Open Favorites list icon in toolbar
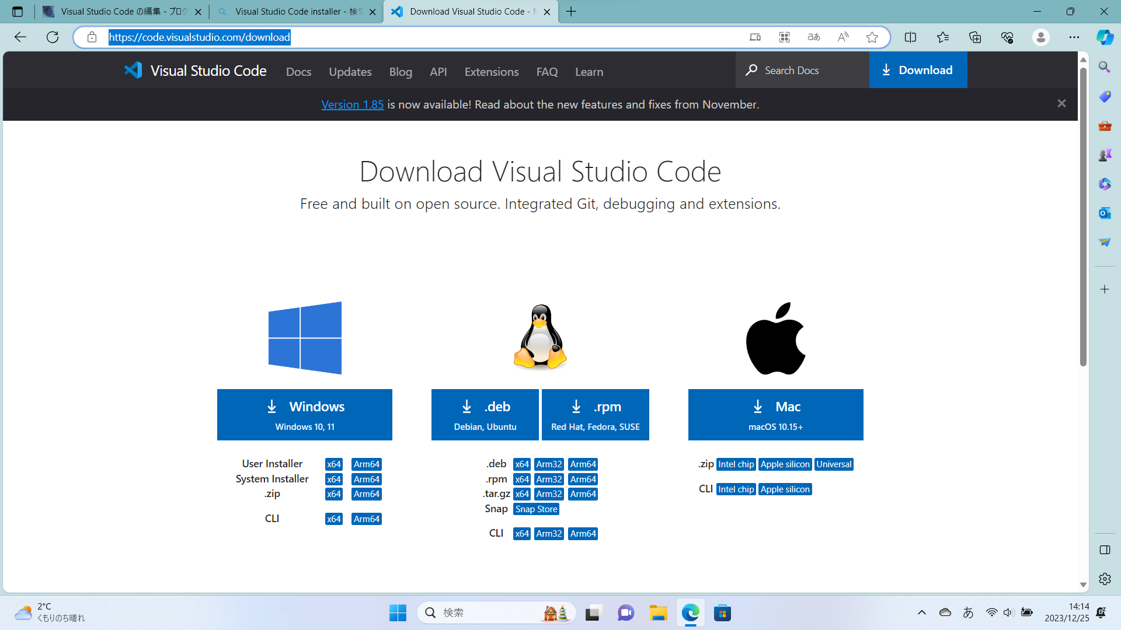The width and height of the screenshot is (1121, 630). click(x=942, y=37)
